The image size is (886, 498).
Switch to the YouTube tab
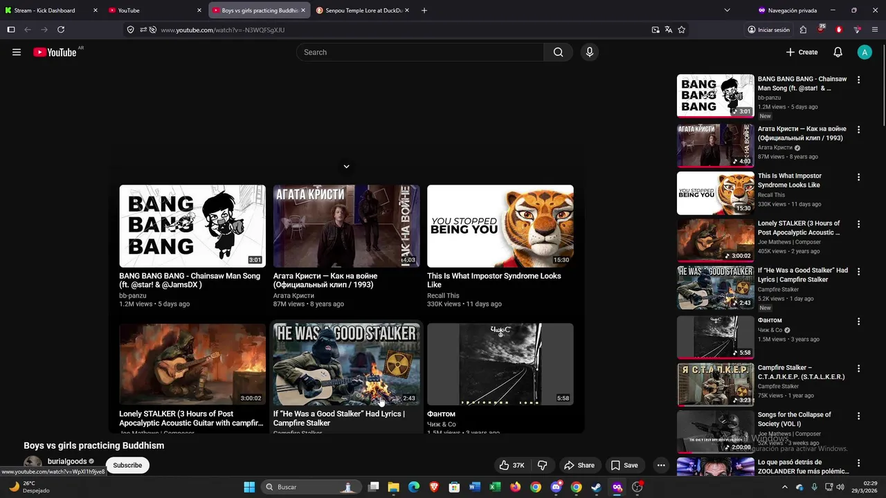155,10
